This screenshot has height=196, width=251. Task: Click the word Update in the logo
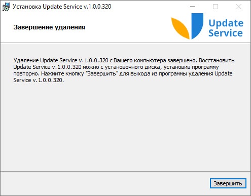point(226,23)
